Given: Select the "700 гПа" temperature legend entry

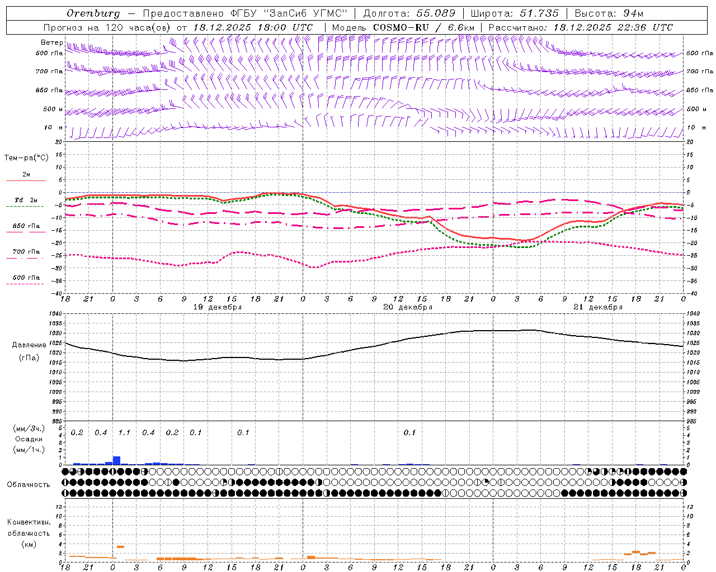Looking at the screenshot, I should [x=26, y=252].
